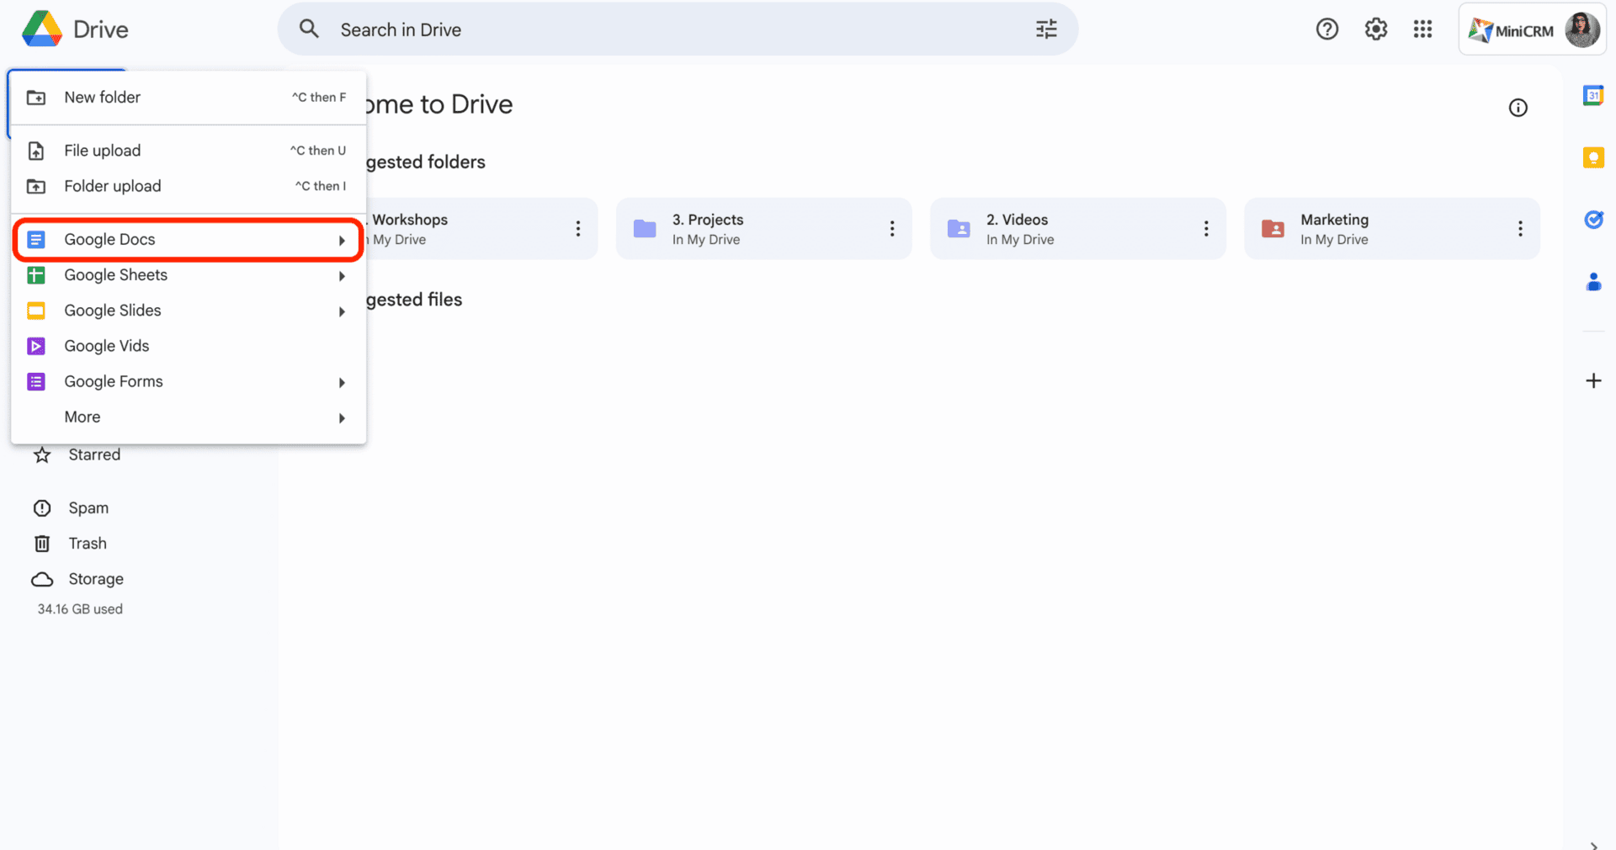This screenshot has height=850, width=1616.
Task: Expand the More submenu arrow
Action: tap(342, 418)
